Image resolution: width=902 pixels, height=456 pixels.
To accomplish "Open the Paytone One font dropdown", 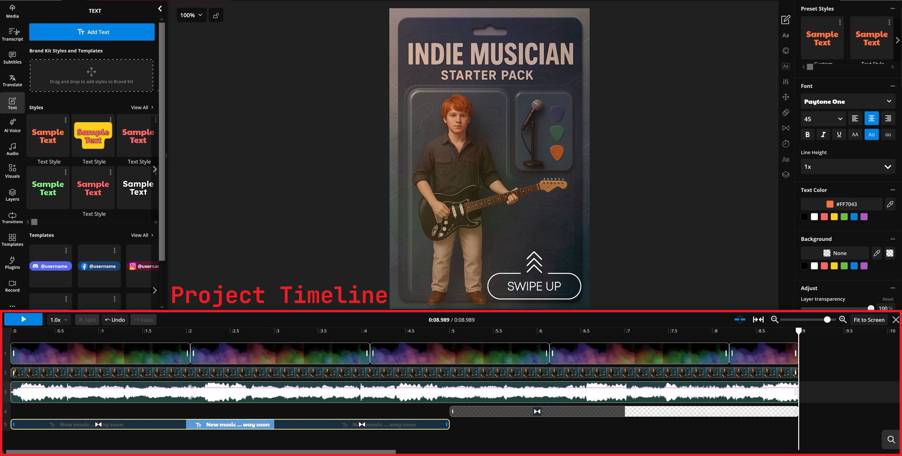I will (x=848, y=101).
